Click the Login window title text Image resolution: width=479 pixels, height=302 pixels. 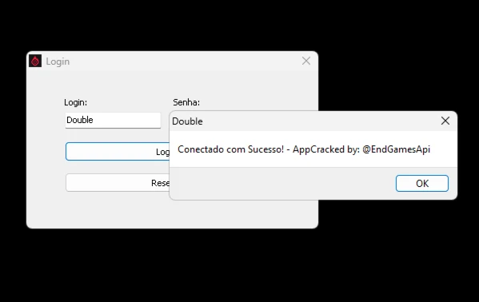point(58,62)
